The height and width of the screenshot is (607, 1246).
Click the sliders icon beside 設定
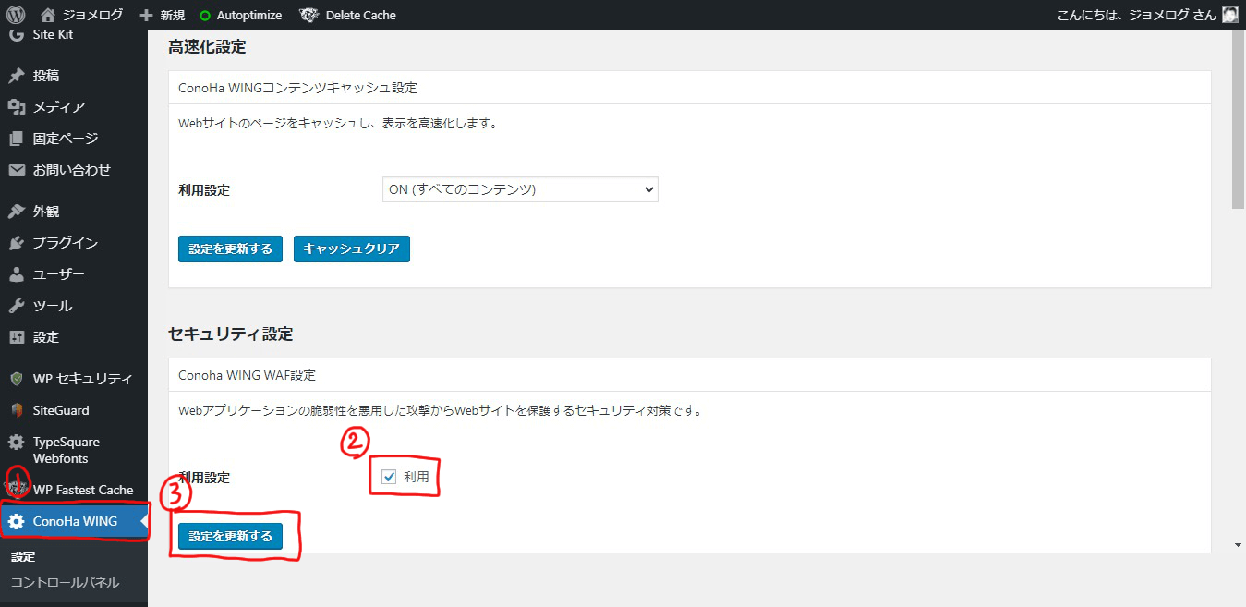pyautogui.click(x=17, y=337)
